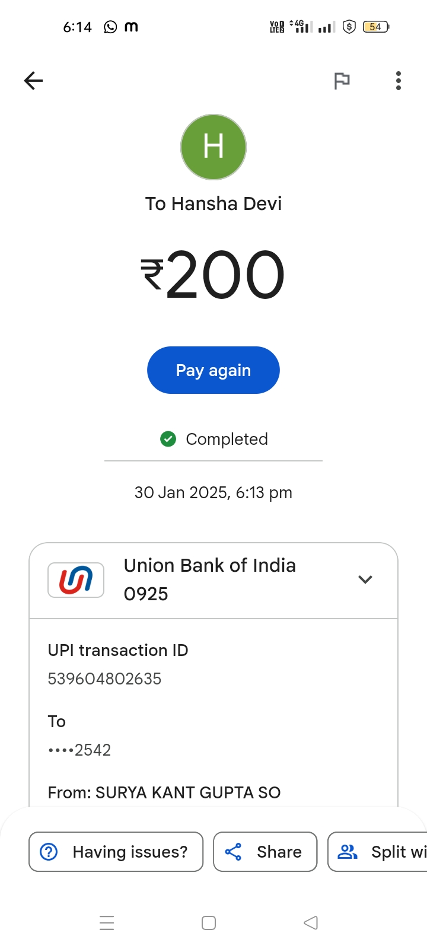Tap the green Completed checkmark icon

[168, 439]
